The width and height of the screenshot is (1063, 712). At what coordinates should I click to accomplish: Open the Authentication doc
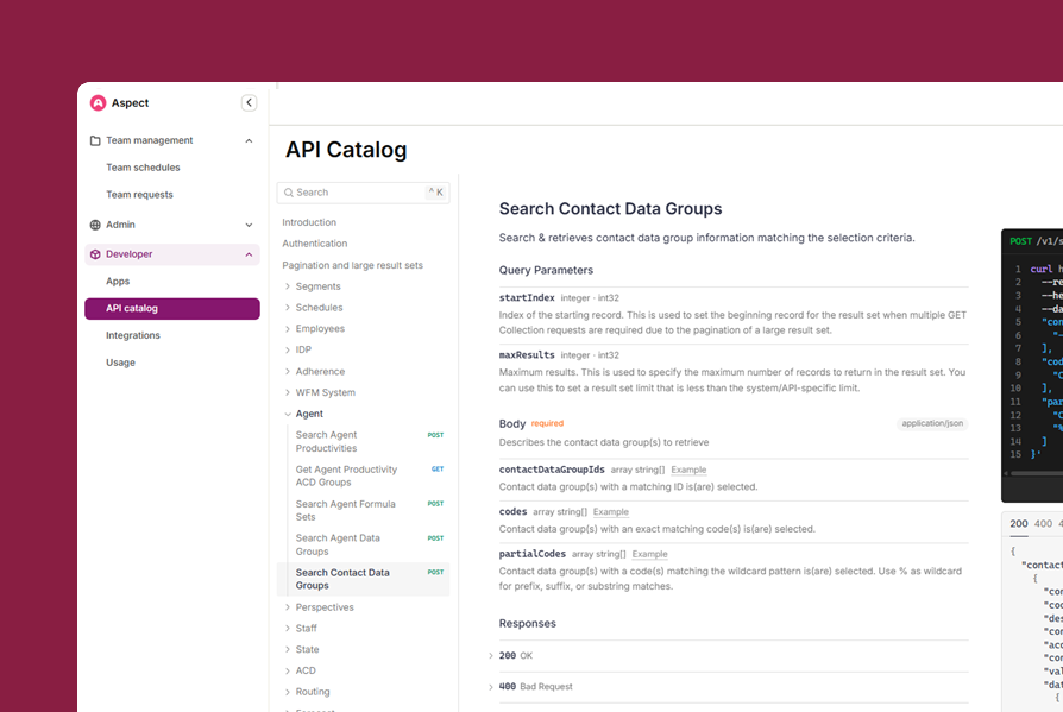pos(315,244)
